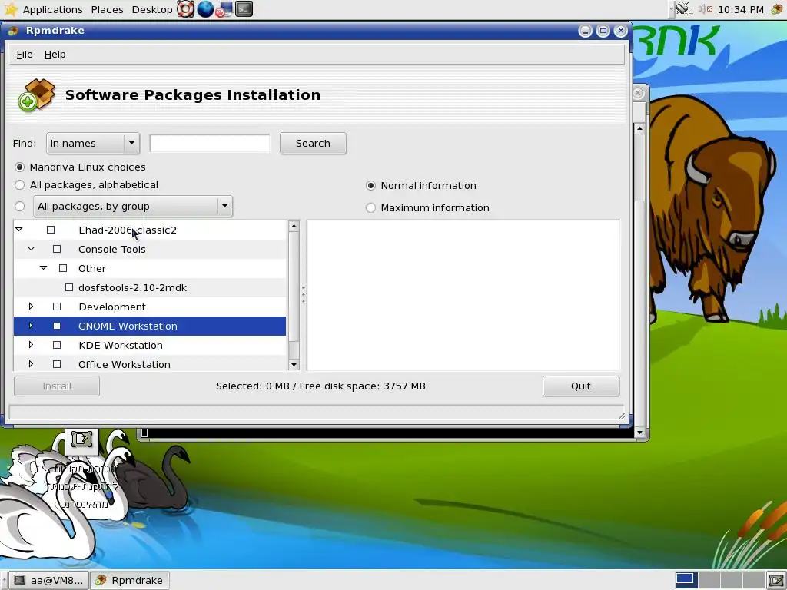Click the package search text field
This screenshot has width=787, height=590.
point(210,144)
